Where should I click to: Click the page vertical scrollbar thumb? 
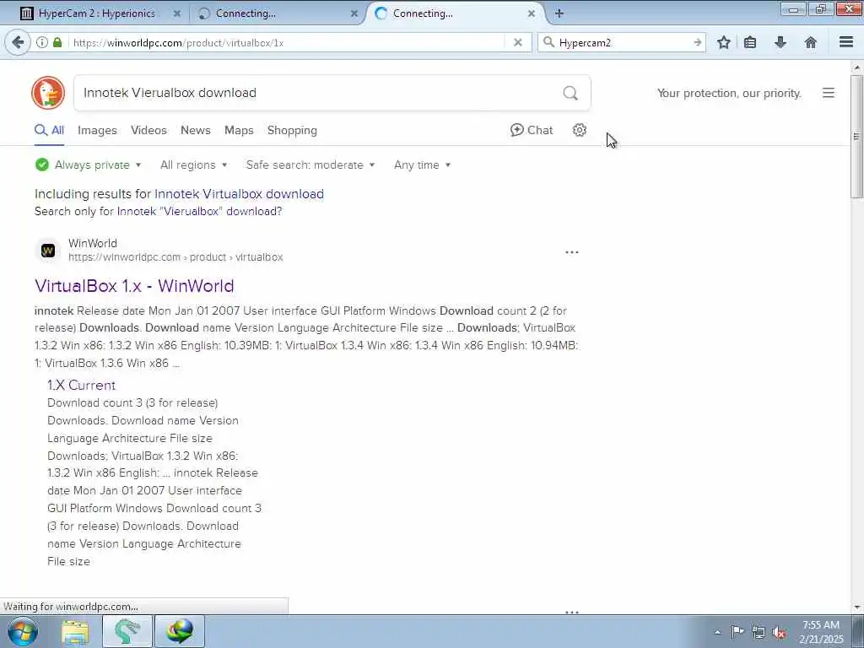click(856, 136)
